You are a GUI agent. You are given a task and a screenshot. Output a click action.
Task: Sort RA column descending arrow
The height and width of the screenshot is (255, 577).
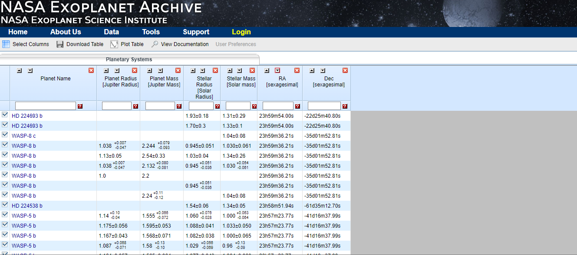tap(277, 70)
